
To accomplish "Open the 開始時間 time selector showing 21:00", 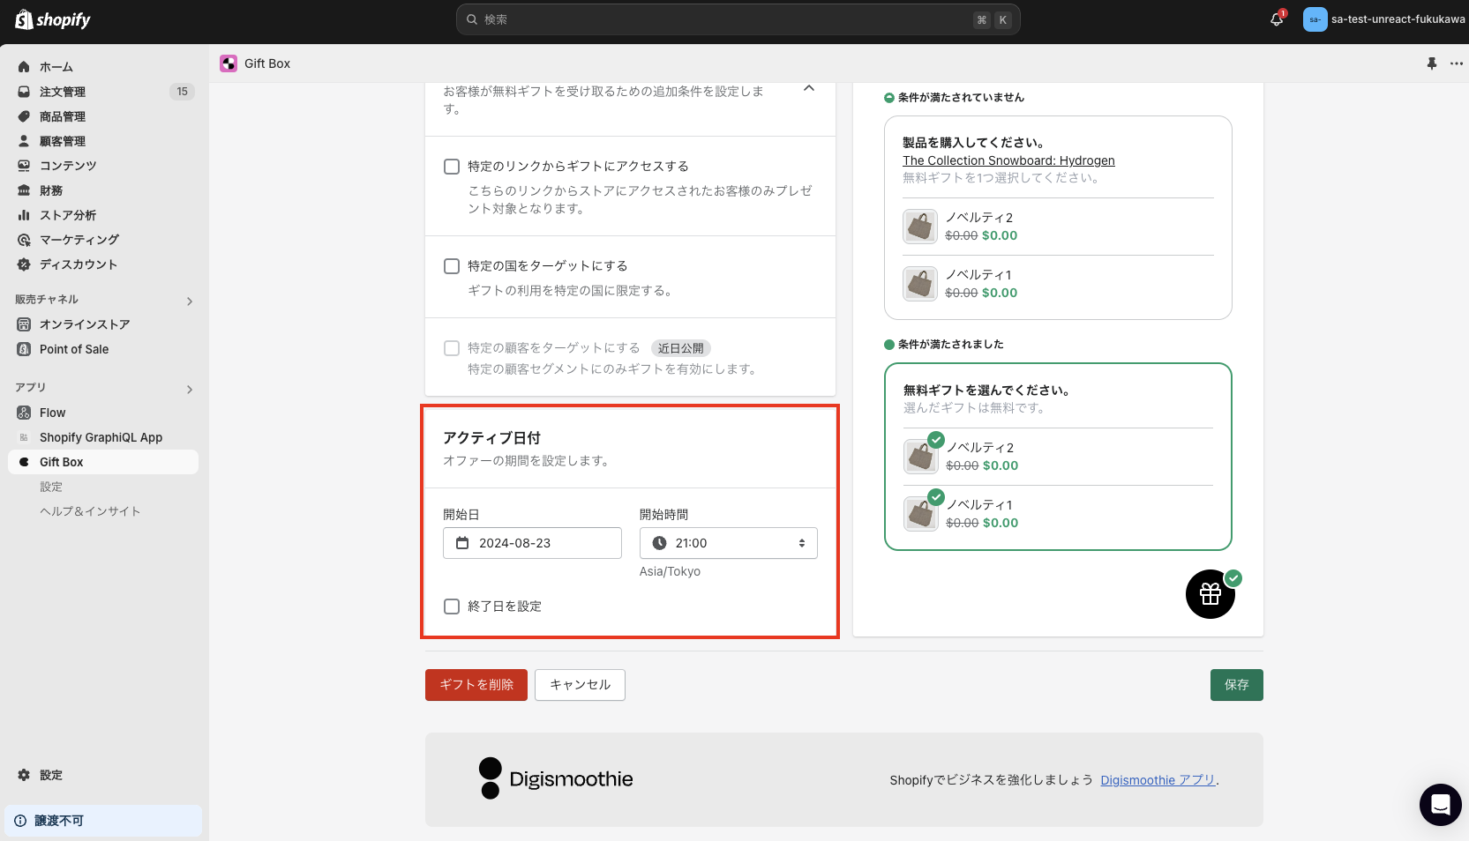I will coord(727,543).
